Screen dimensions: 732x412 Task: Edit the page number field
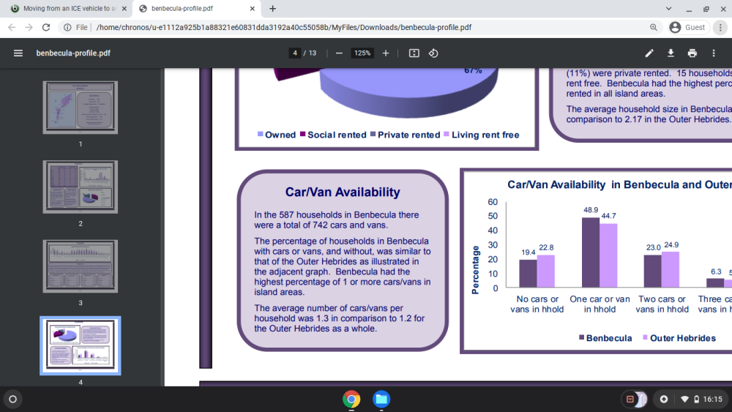tap(295, 53)
